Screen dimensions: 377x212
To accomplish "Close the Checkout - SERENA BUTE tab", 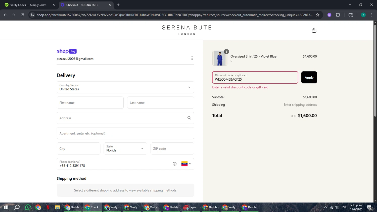I will pos(110,5).
